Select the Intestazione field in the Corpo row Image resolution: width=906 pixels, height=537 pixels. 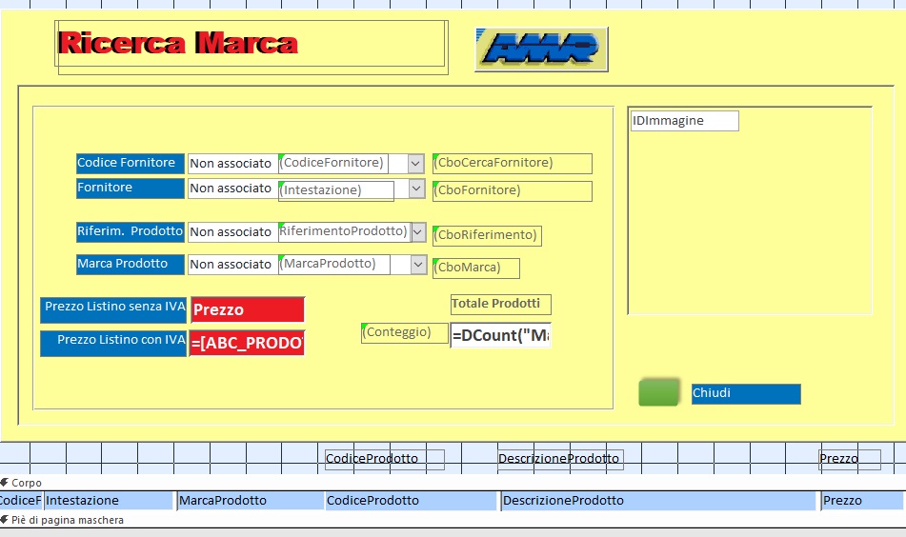click(109, 501)
